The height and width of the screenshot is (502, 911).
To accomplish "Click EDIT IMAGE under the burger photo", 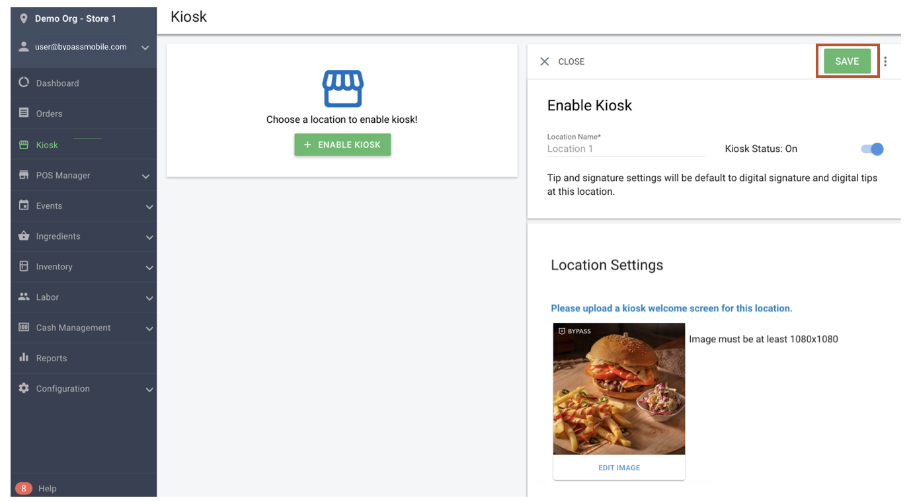I will pyautogui.click(x=619, y=468).
